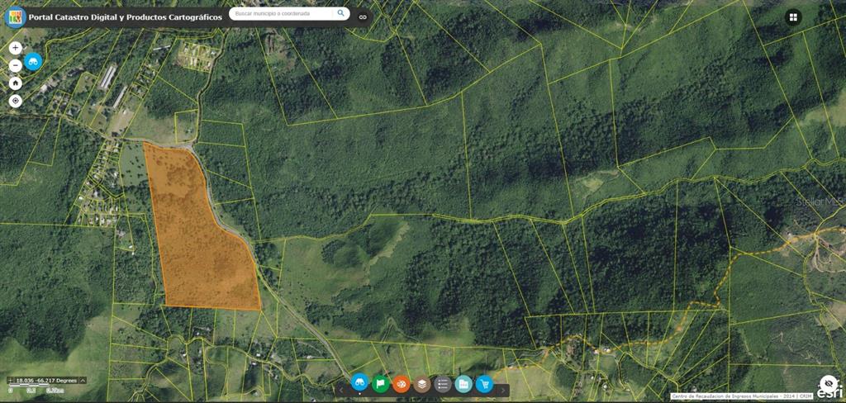Click the blue binoculars icon beside zoom controls
This screenshot has width=846, height=403.
33,61
